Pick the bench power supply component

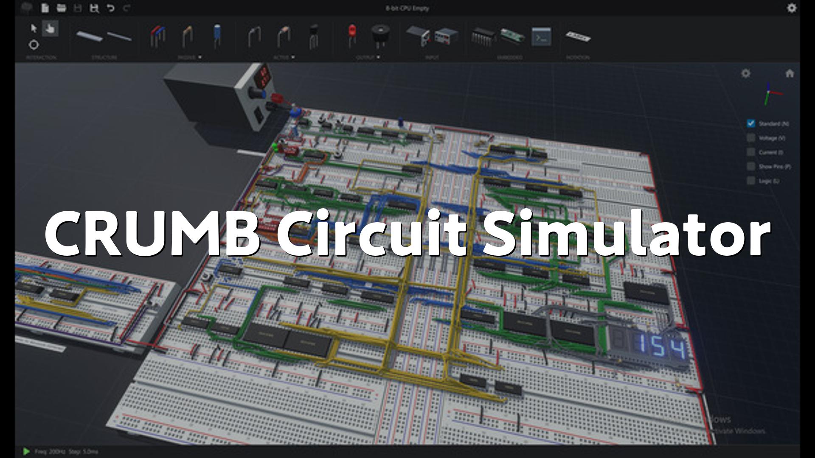tap(447, 36)
